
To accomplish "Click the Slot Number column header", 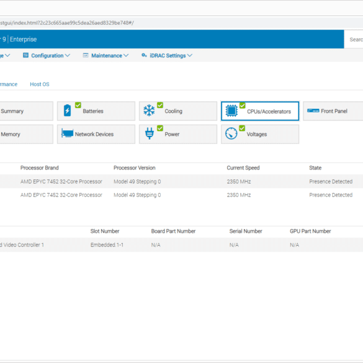I will pyautogui.click(x=105, y=231).
